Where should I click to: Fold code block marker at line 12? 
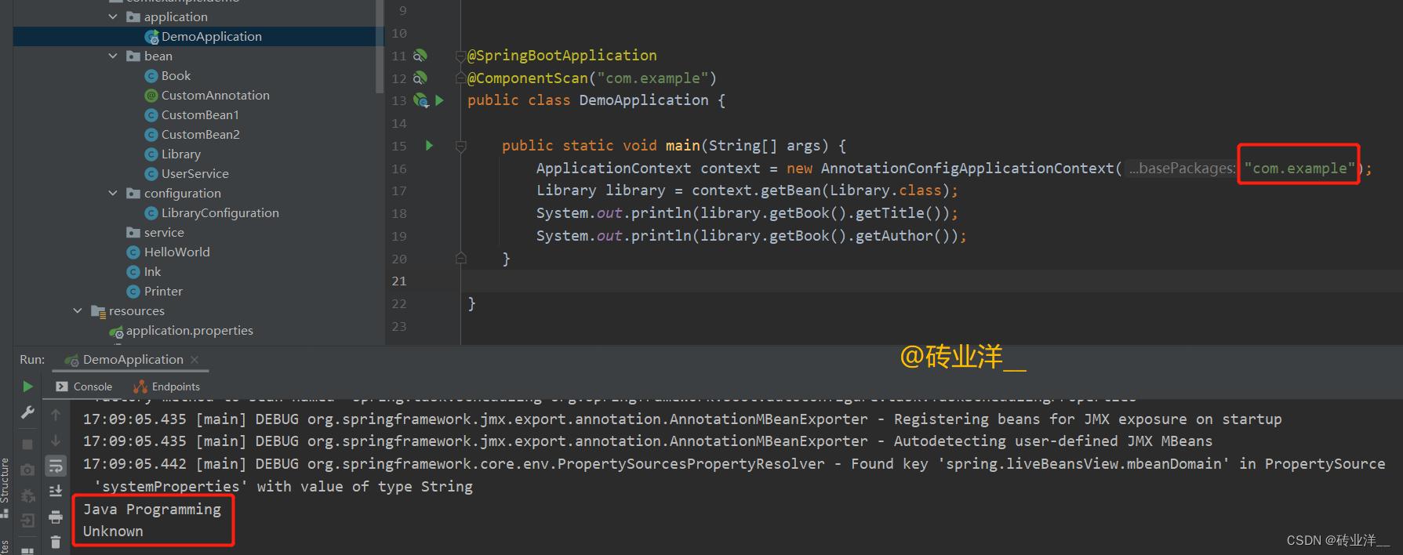point(461,78)
